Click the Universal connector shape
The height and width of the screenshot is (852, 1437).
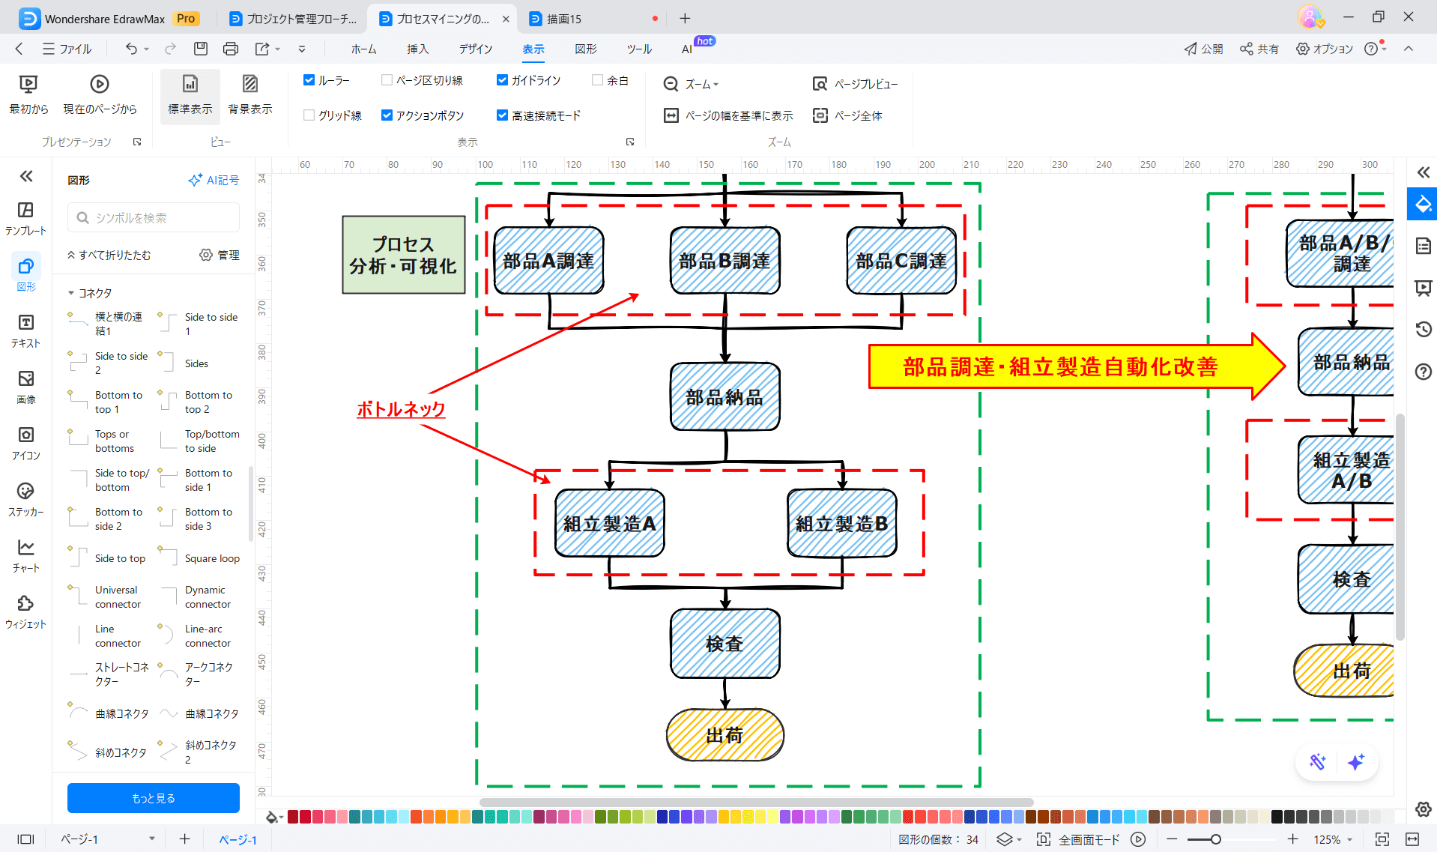pos(109,596)
